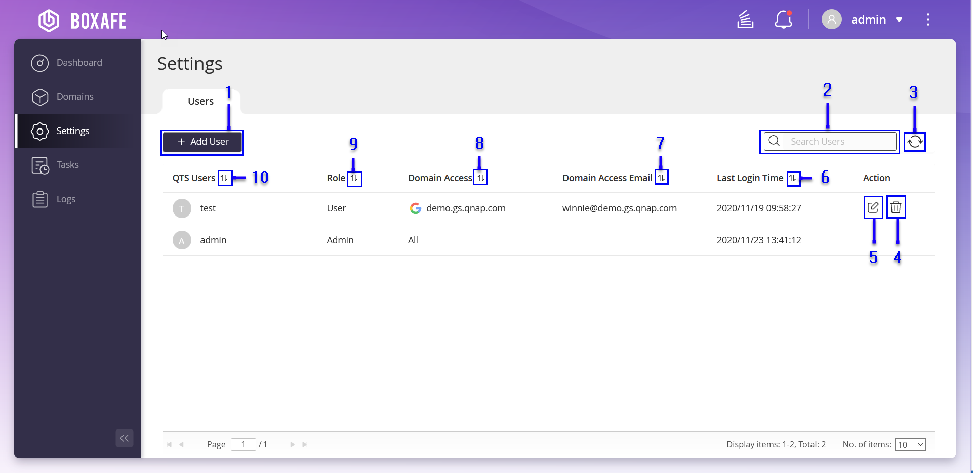973x473 pixels.
Task: Click the Add User button
Action: click(x=202, y=142)
